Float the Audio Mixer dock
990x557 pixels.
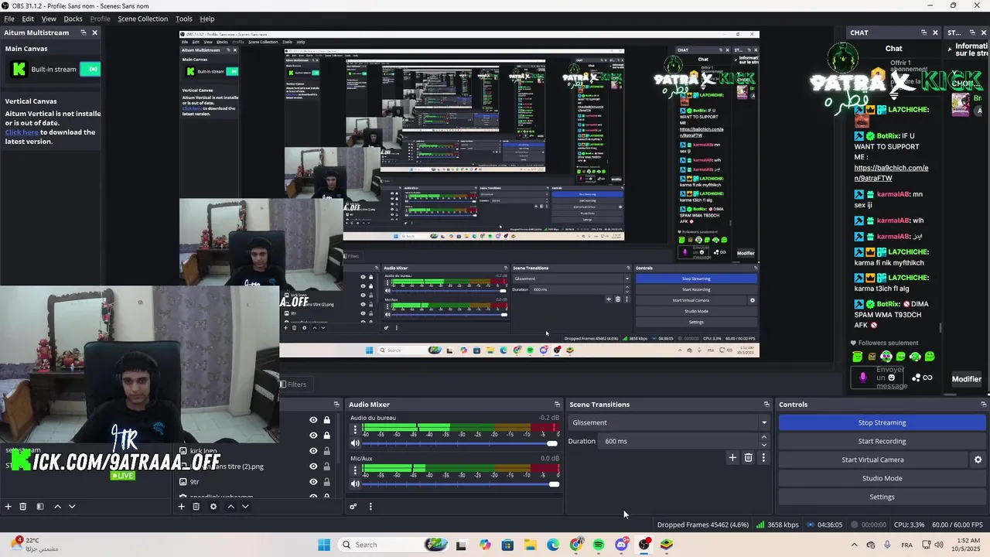coord(557,405)
